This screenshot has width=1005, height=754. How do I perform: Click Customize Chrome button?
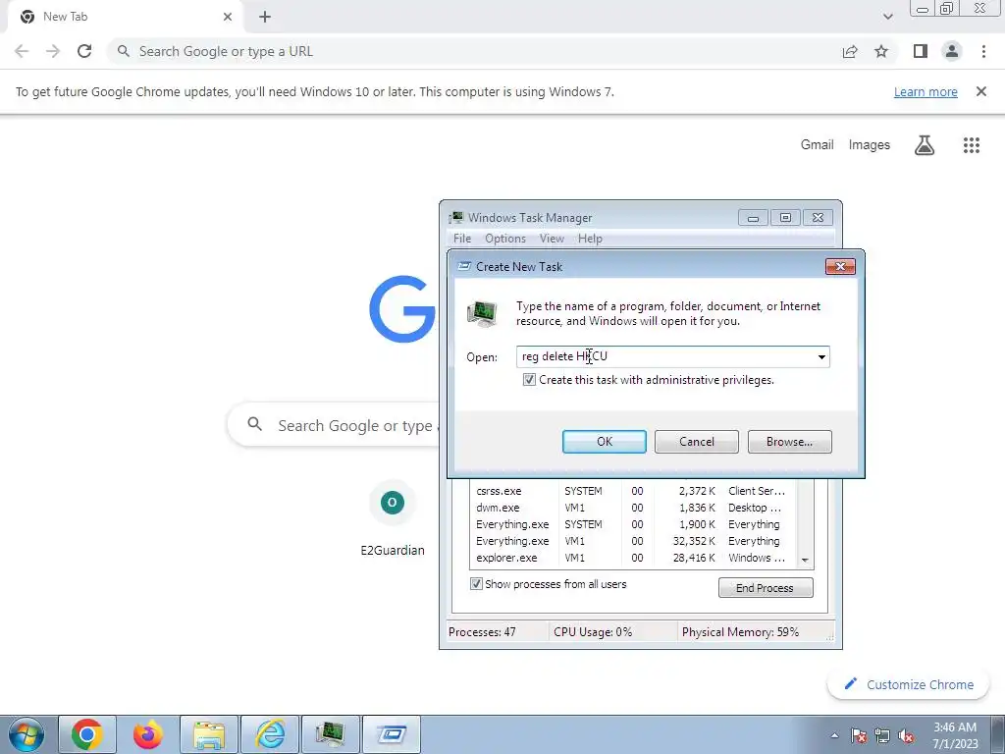(x=909, y=684)
